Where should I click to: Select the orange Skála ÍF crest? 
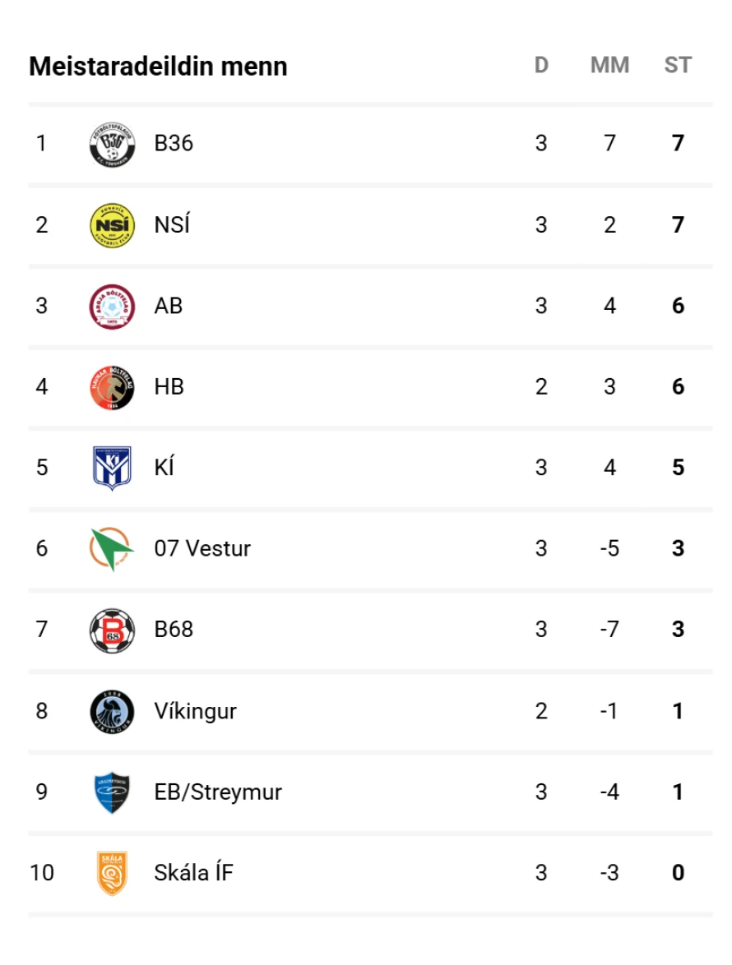point(111,873)
